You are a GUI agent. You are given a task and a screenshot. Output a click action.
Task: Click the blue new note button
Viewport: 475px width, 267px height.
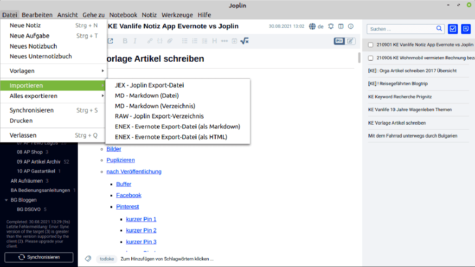point(465,29)
